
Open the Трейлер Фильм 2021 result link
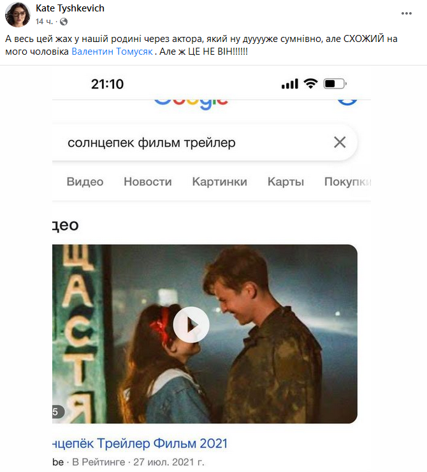(140, 443)
